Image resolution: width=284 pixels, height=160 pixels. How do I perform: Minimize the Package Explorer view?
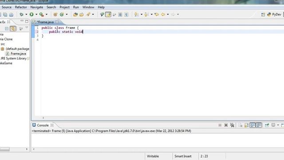click(22, 21)
